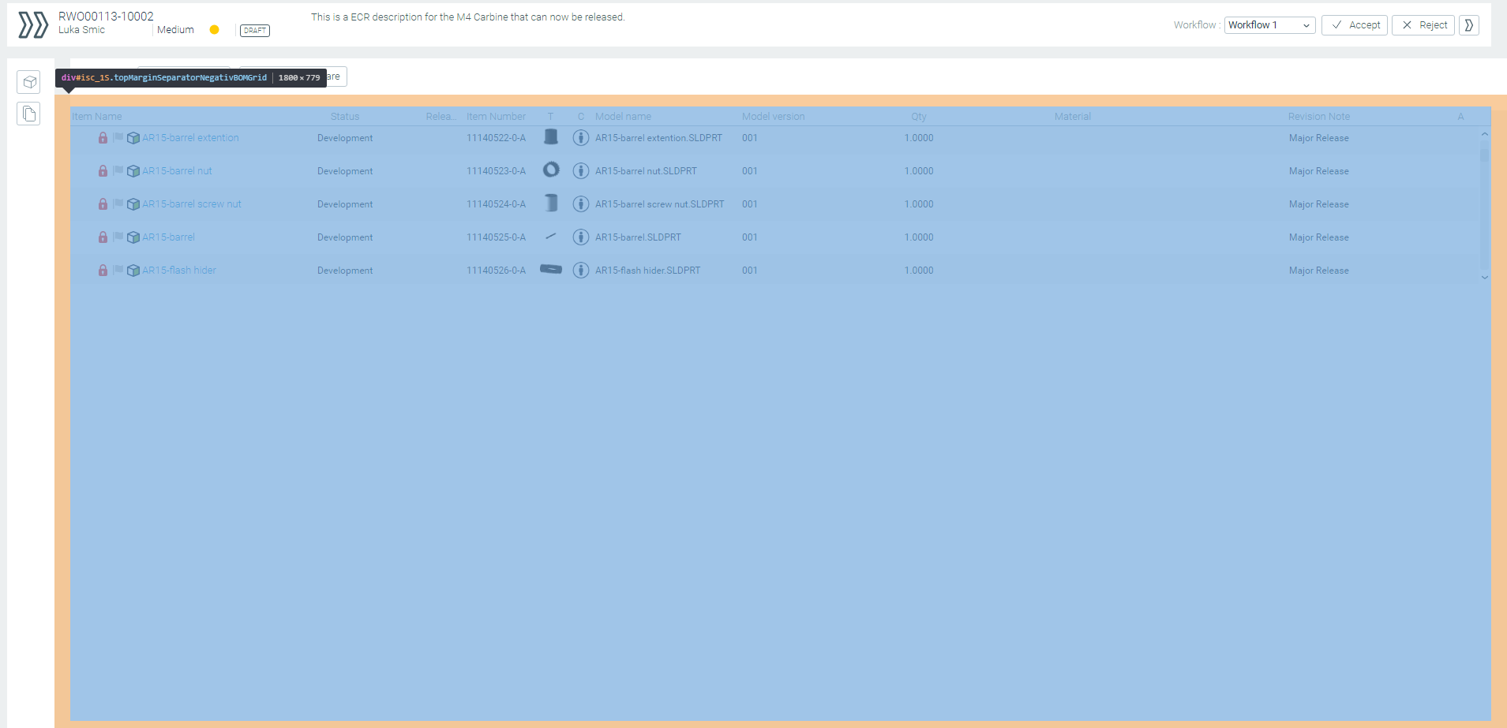The width and height of the screenshot is (1507, 728).
Task: Click the documents copy icon in left sidebar
Action: coord(29,114)
